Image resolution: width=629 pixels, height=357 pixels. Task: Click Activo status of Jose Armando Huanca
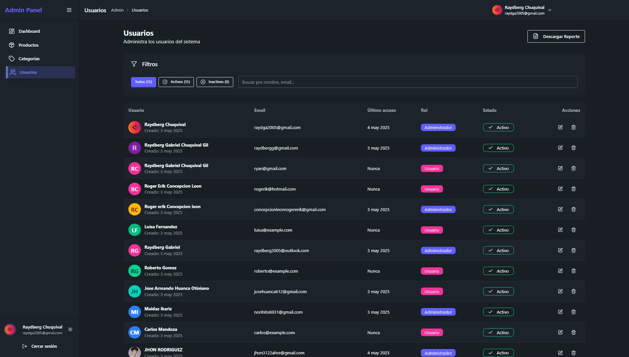pyautogui.click(x=498, y=291)
